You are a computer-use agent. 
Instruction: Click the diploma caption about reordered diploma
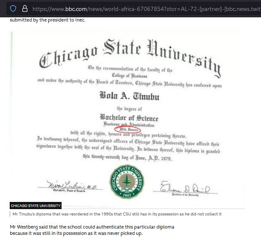point(117,214)
